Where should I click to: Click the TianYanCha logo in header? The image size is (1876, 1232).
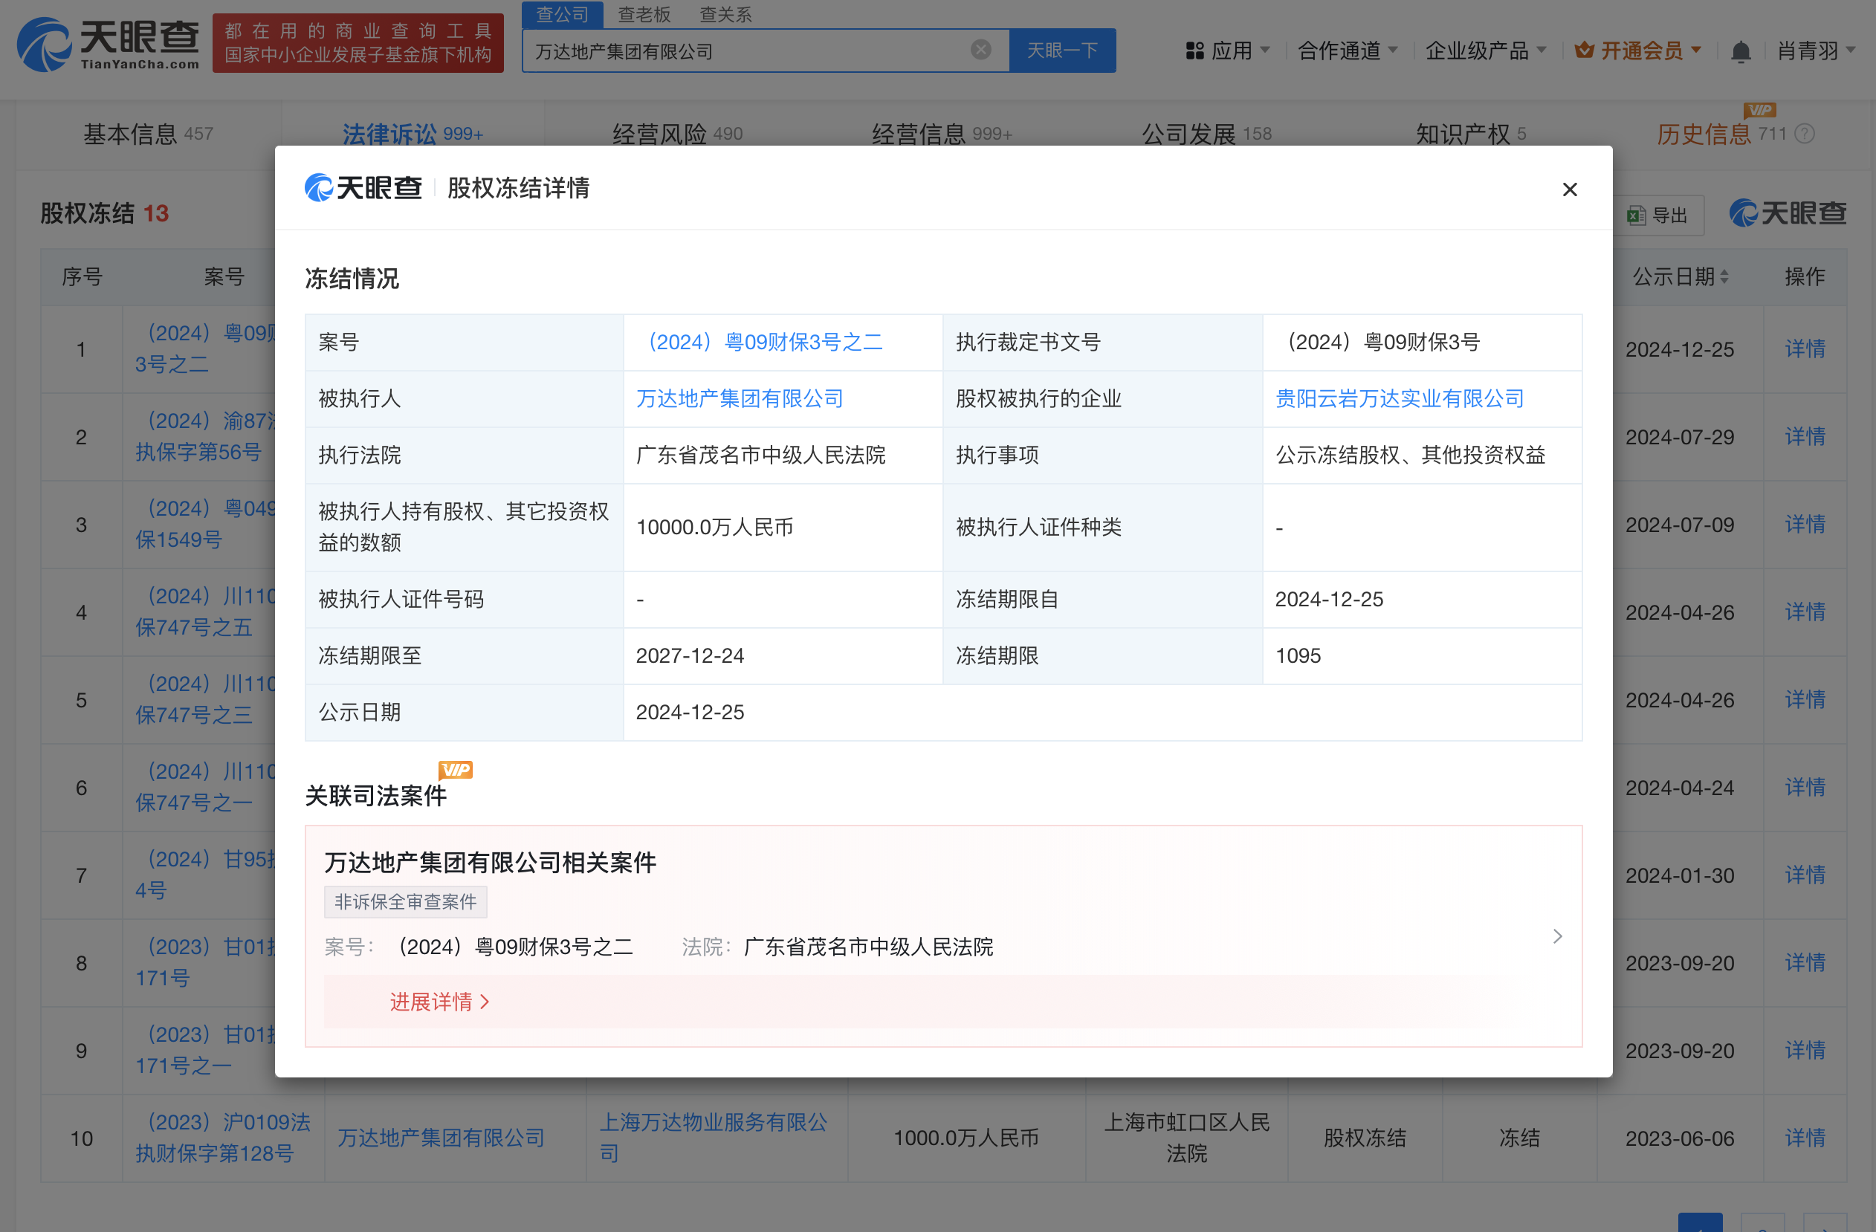click(109, 44)
